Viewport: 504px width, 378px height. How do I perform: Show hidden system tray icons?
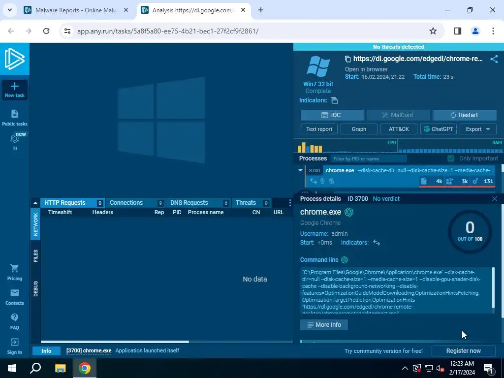coord(405,368)
